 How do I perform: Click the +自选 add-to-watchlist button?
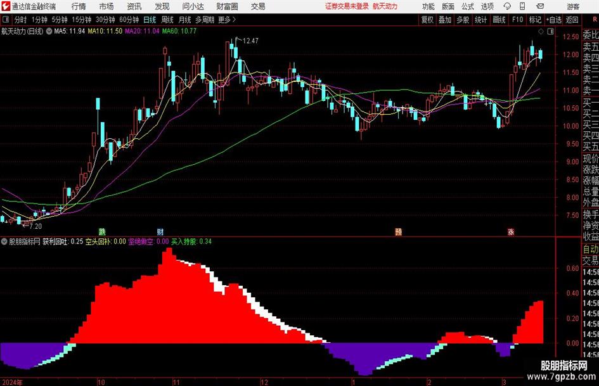pos(553,20)
